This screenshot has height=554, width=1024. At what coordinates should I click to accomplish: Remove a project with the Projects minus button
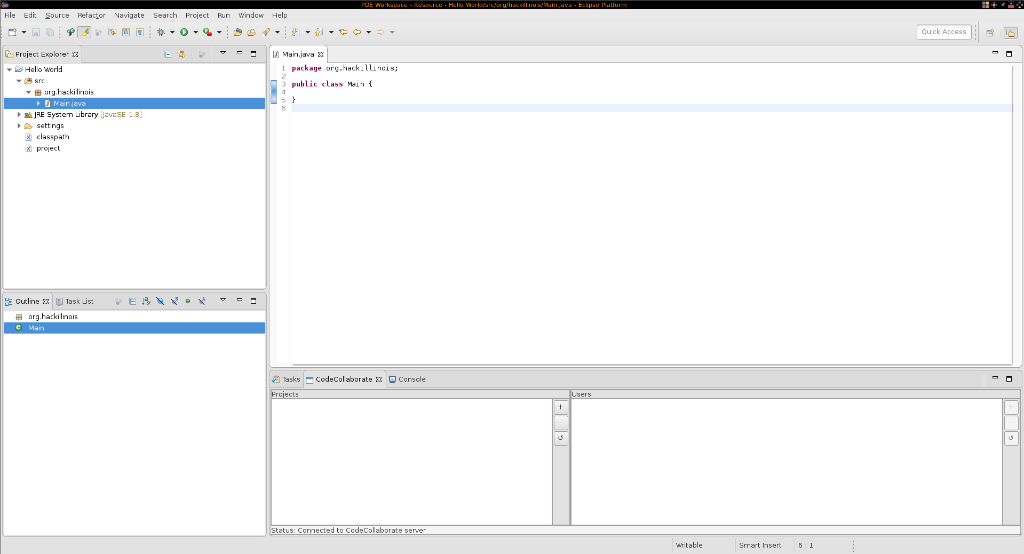pos(561,423)
